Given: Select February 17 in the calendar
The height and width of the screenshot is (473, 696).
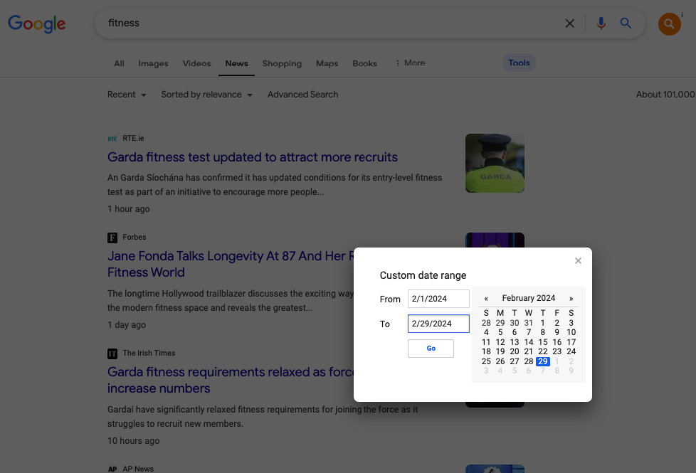Looking at the screenshot, I should (x=571, y=342).
